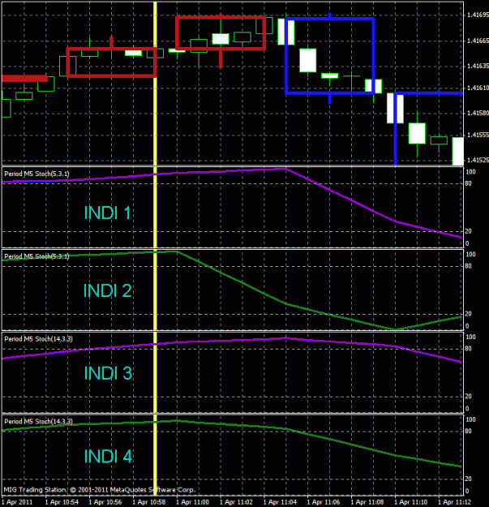
Task: Click the 80 level value in the INDI 4 pane
Action: click(x=468, y=431)
